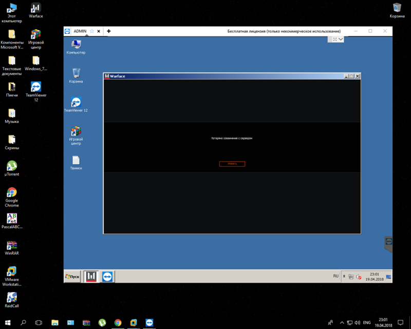Select the Google Chrome desktop shortcut
Image resolution: width=411 pixels, height=329 pixels.
pyautogui.click(x=12, y=197)
